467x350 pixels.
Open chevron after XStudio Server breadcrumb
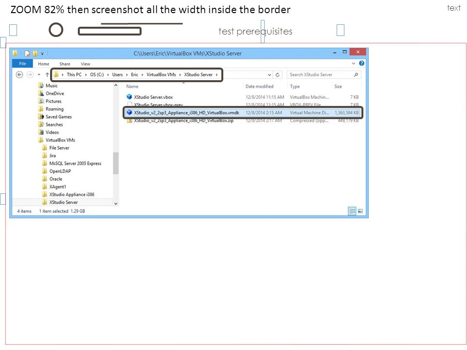[x=217, y=75]
